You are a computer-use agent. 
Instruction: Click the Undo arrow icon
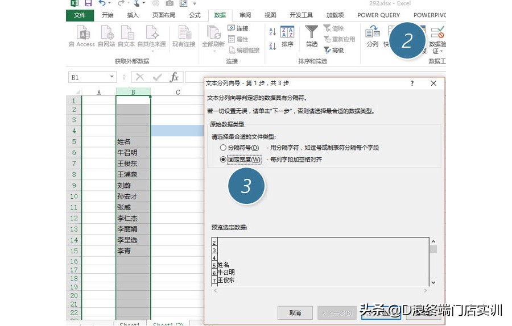tap(102, 3)
